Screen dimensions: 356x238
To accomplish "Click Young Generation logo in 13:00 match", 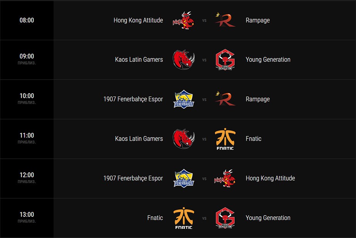I will pyautogui.click(x=225, y=218).
